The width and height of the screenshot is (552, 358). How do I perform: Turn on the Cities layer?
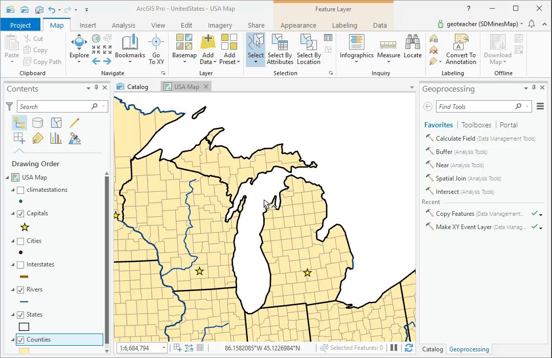20,241
